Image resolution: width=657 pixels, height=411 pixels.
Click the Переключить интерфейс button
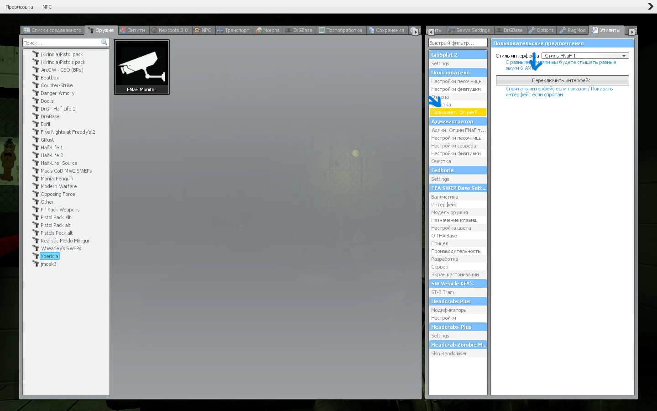[562, 80]
